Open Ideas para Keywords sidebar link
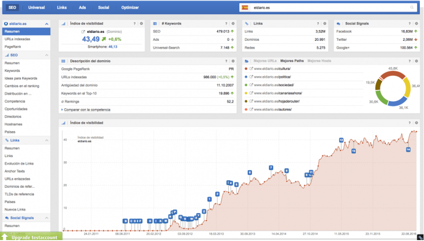This screenshot has width=424, height=241. click(21, 78)
